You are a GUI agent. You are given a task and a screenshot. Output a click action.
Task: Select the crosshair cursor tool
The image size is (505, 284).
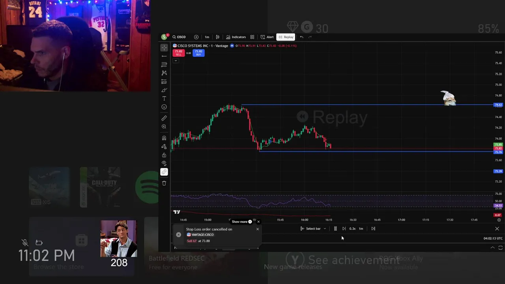pyautogui.click(x=164, y=47)
